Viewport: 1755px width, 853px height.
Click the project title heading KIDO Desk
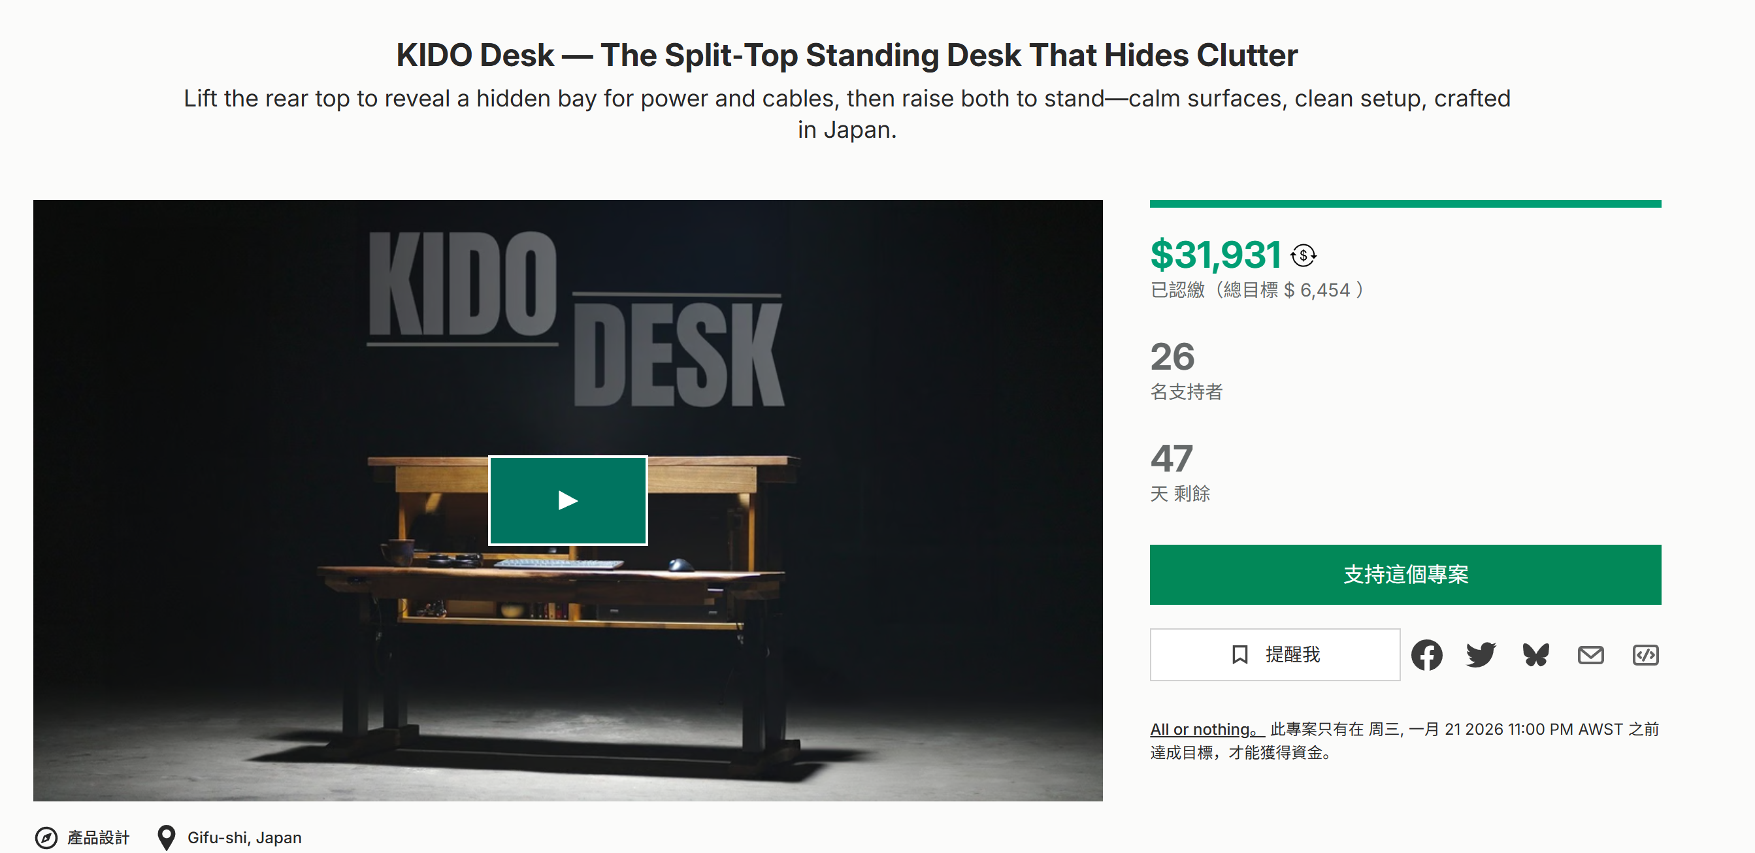[846, 55]
